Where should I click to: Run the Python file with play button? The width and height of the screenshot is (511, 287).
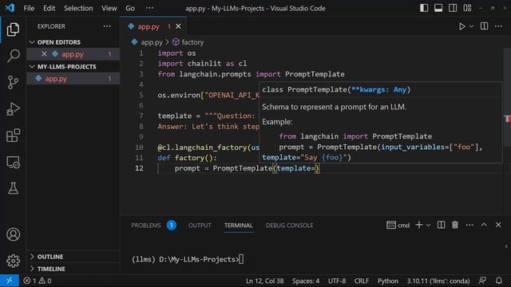click(x=461, y=26)
